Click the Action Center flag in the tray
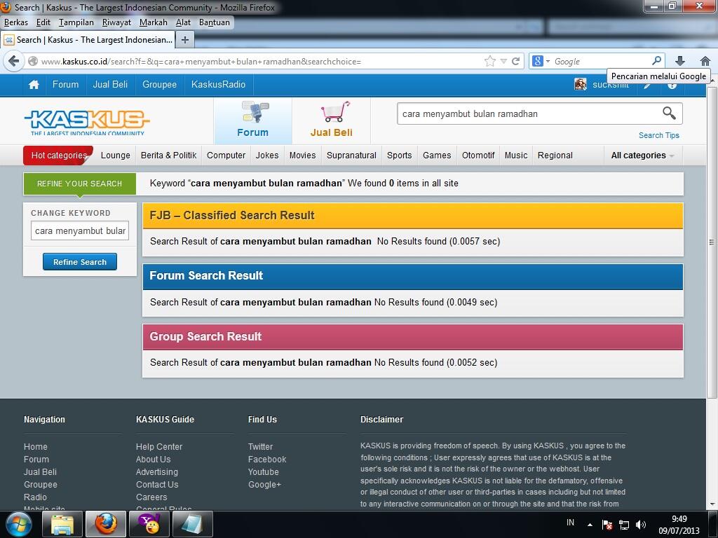 (607, 525)
